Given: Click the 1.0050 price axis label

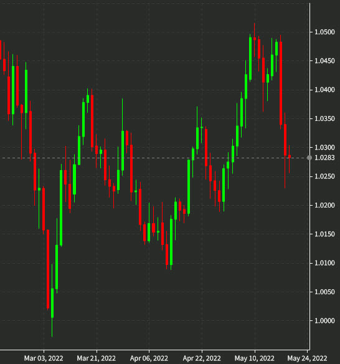Looking at the screenshot, I should coord(324,292).
